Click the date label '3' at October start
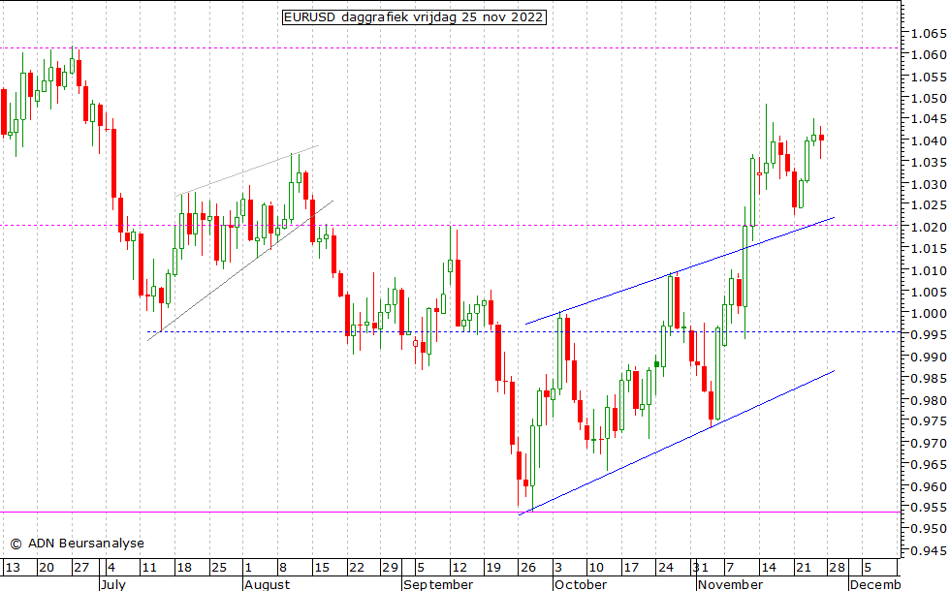 tap(558, 568)
